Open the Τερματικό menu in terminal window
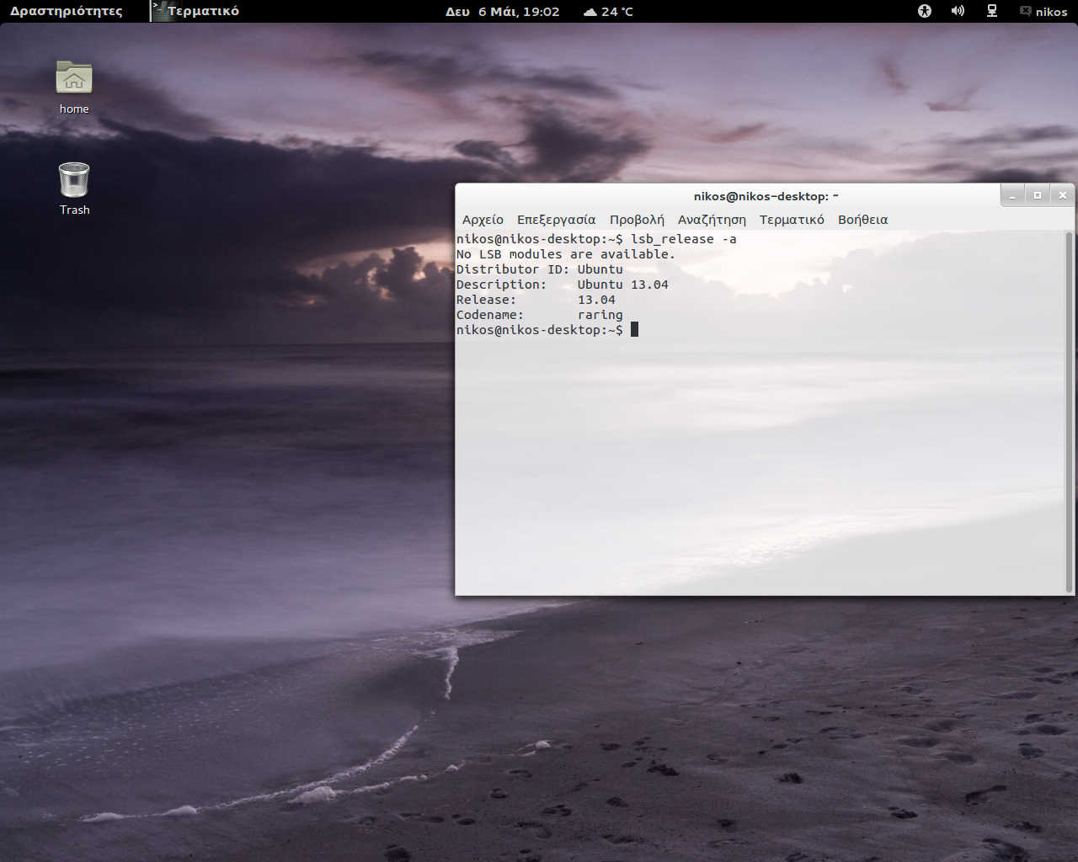 pos(792,220)
